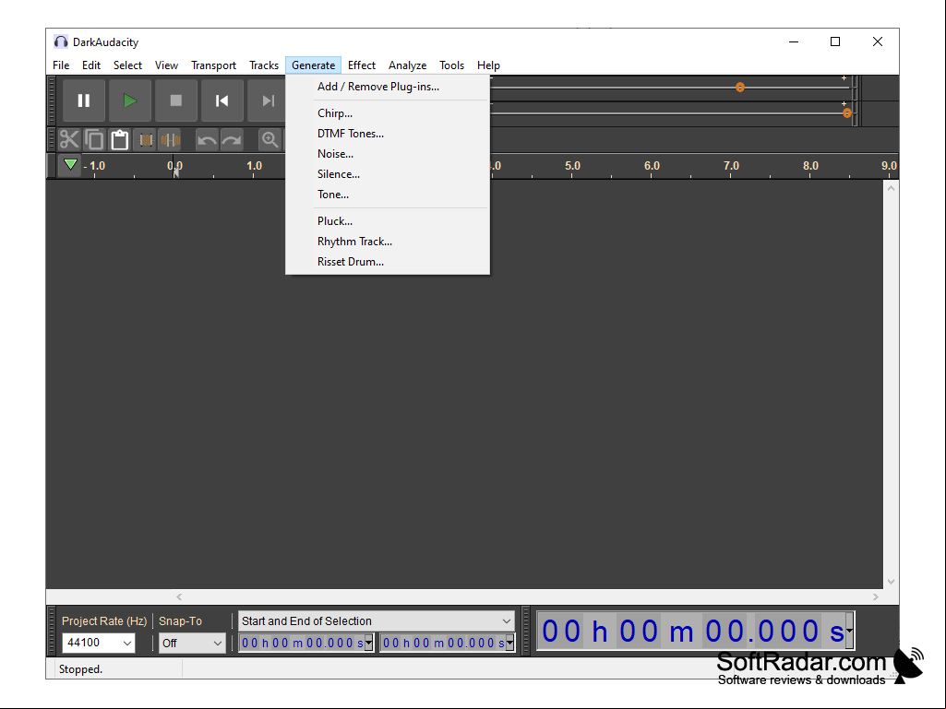
Task: Select Chirp... from Generate menu
Action: click(x=388, y=113)
